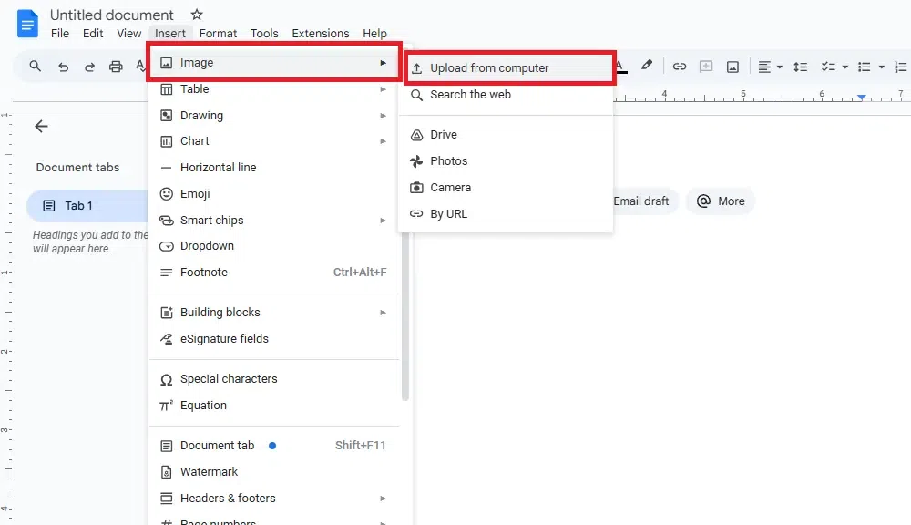Click the Search menus magnifier icon
The image size is (911, 525).
tap(36, 67)
